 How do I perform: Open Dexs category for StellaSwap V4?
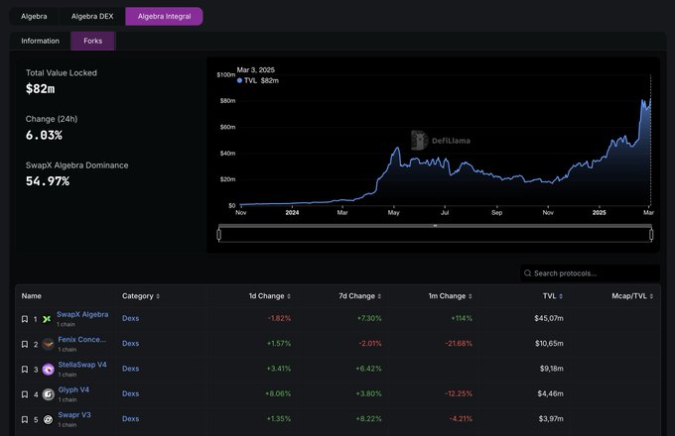click(130, 369)
